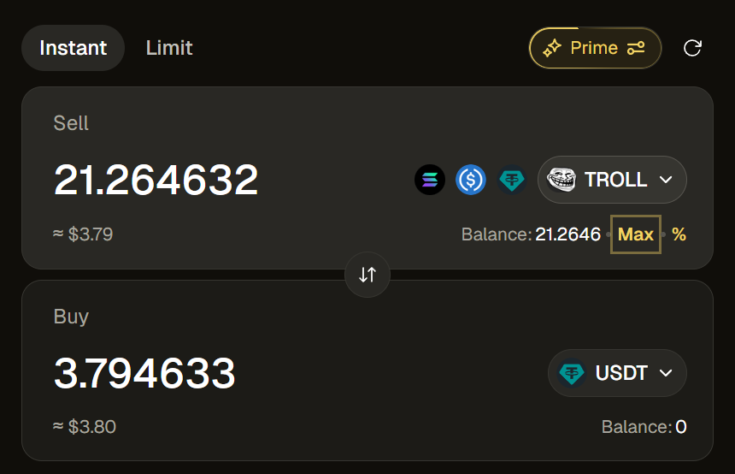Click the buy Balance 0 value

point(680,427)
